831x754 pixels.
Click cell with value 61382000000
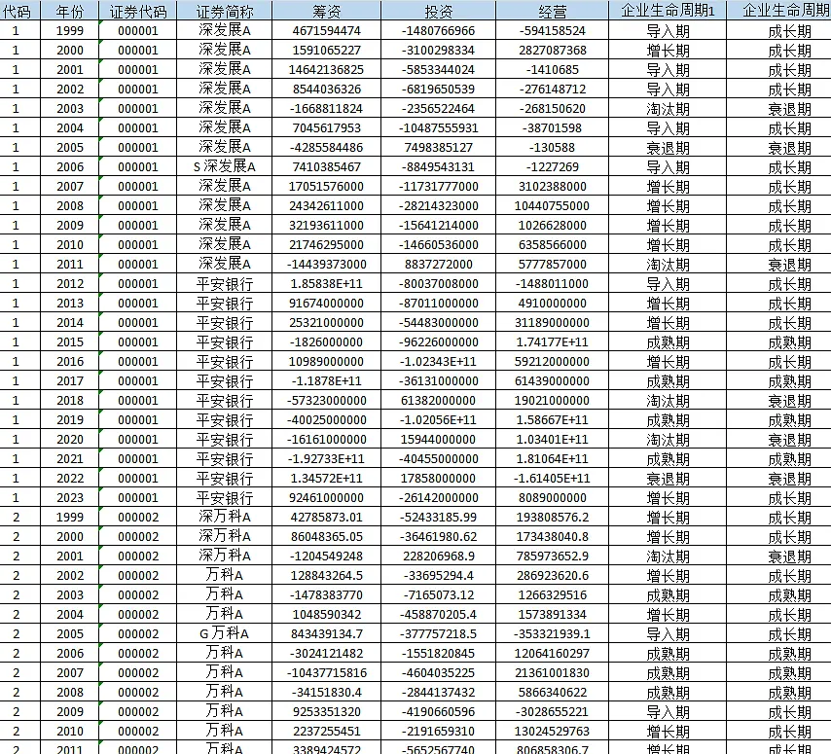pos(438,400)
